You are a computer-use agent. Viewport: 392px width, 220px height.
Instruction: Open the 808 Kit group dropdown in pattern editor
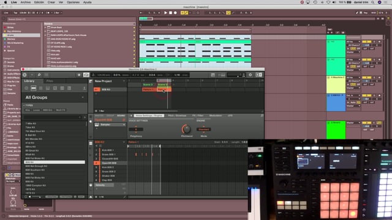(124, 142)
